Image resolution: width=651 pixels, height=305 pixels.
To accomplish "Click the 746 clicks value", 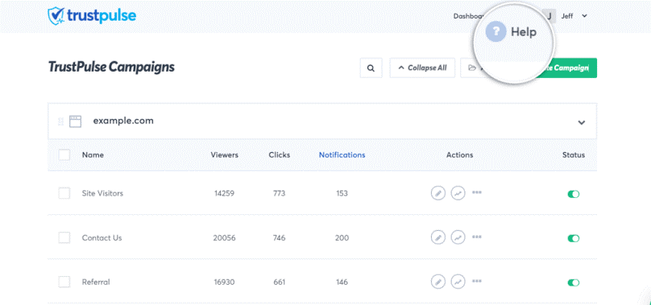I will [280, 237].
